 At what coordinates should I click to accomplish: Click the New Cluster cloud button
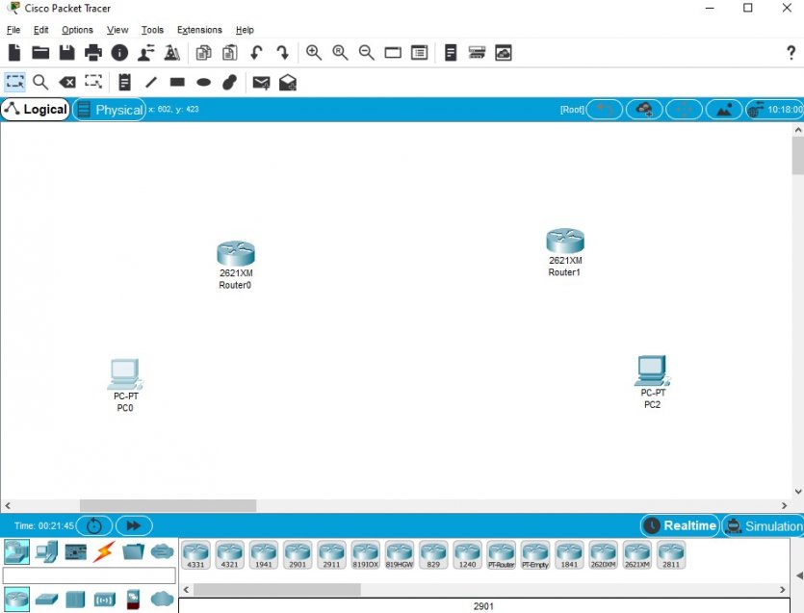click(644, 110)
